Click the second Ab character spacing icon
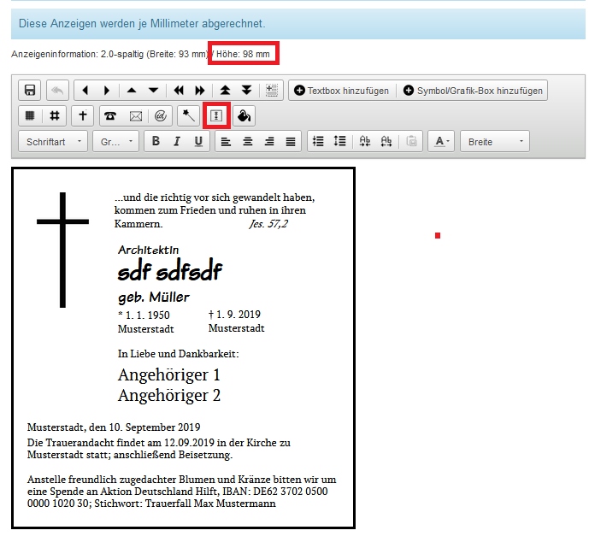 [386, 142]
